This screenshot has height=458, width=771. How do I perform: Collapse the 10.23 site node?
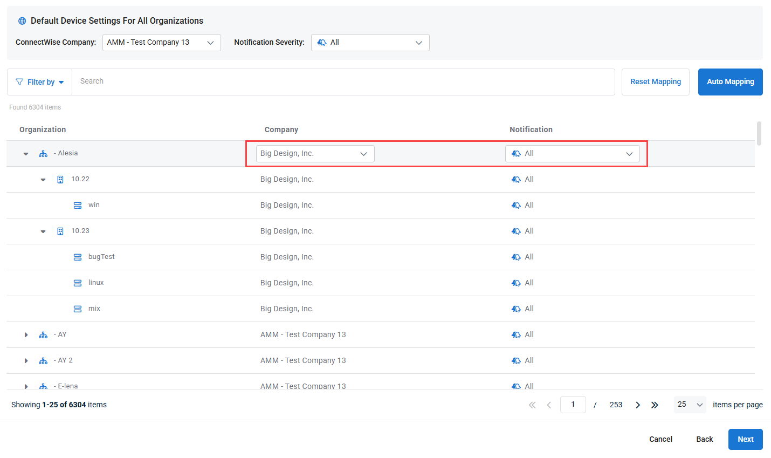coord(43,231)
